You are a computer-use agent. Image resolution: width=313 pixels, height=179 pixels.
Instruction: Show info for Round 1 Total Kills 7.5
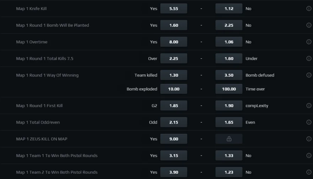click(309, 58)
